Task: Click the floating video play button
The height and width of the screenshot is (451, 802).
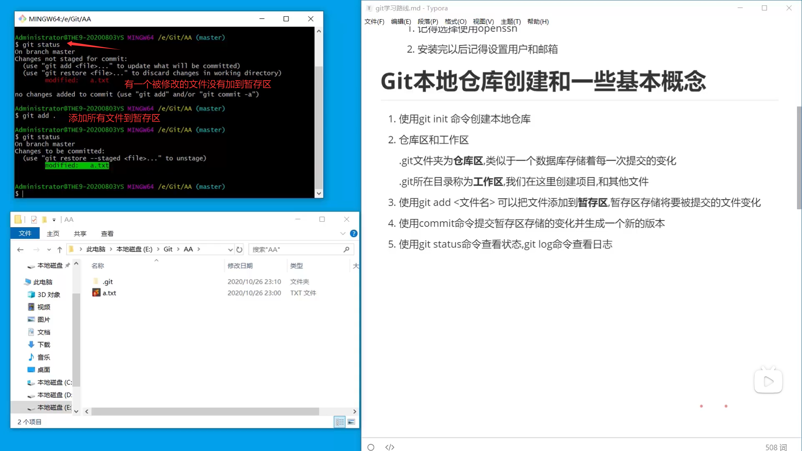Action: point(768,381)
